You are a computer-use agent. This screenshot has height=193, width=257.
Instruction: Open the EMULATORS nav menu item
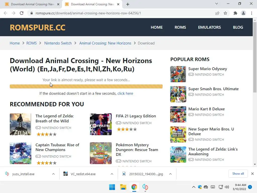click(210, 27)
